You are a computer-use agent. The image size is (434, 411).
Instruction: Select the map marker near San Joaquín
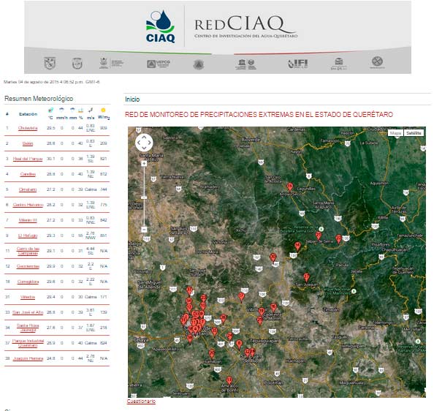306,277
